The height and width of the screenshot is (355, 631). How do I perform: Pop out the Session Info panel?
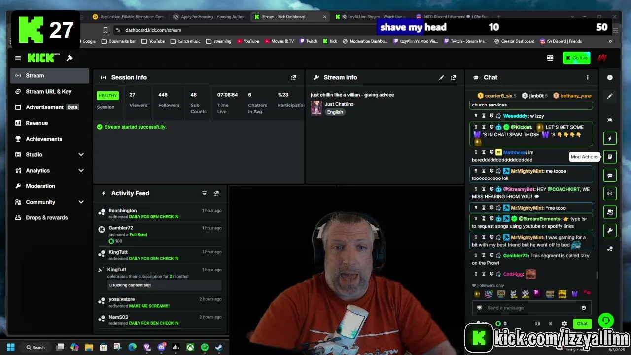294,77
